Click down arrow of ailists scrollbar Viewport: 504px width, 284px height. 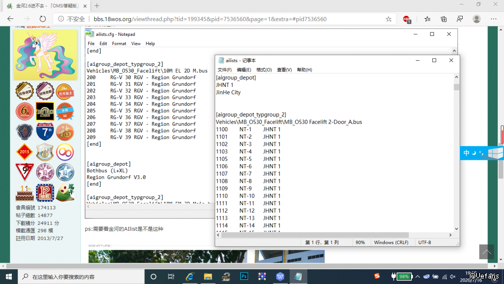click(456, 228)
